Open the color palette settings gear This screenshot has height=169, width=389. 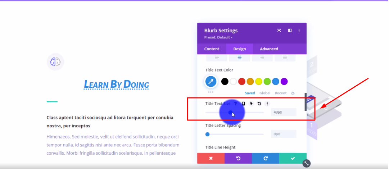point(293,93)
